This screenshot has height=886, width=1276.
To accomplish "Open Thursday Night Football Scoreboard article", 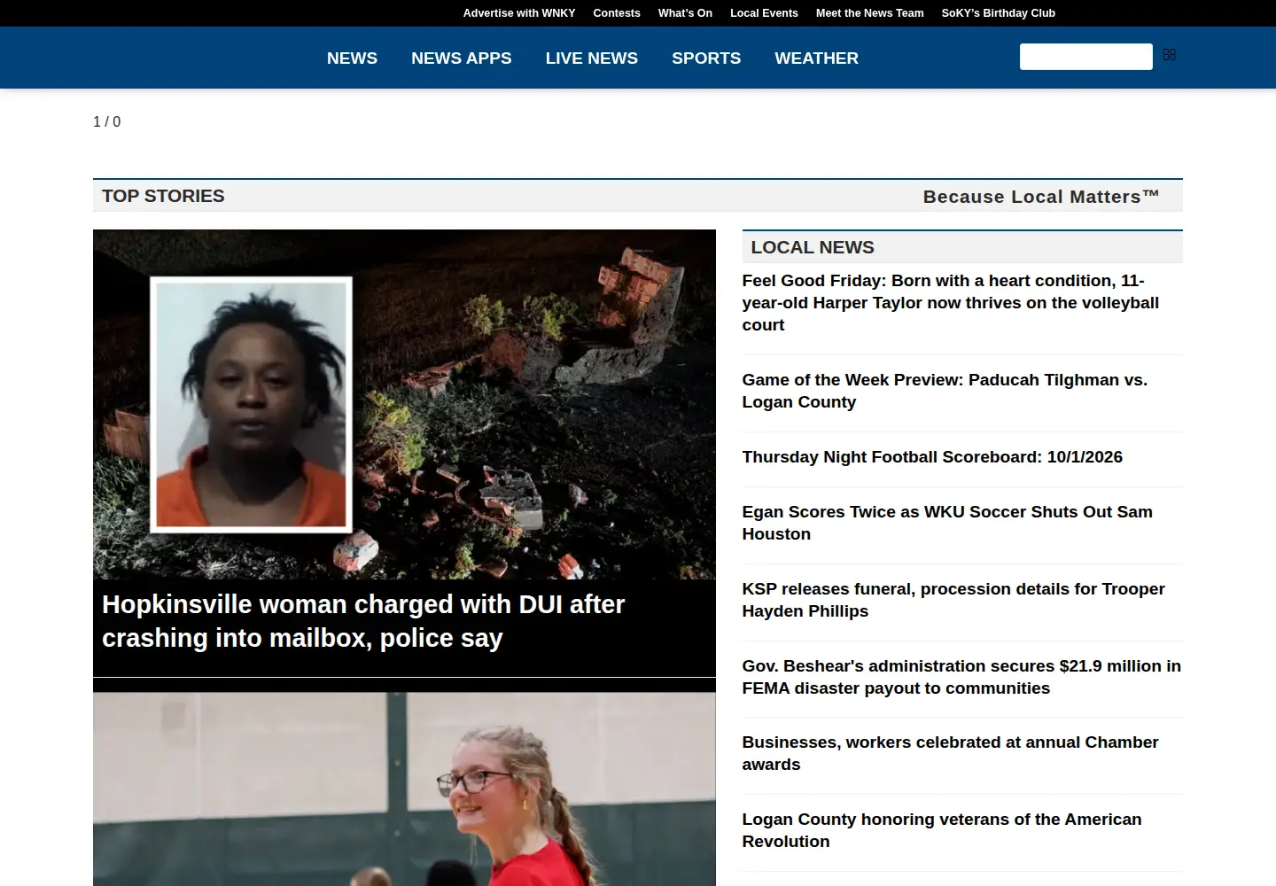I will (x=932, y=457).
